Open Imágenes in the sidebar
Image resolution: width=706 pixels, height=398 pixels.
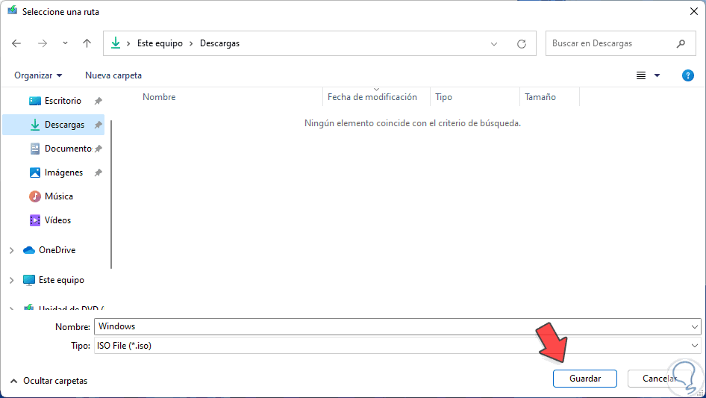coord(56,172)
